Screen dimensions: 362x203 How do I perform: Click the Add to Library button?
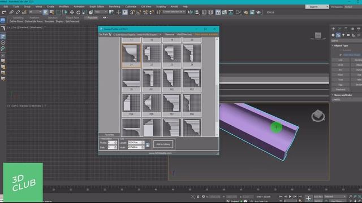(x=163, y=144)
